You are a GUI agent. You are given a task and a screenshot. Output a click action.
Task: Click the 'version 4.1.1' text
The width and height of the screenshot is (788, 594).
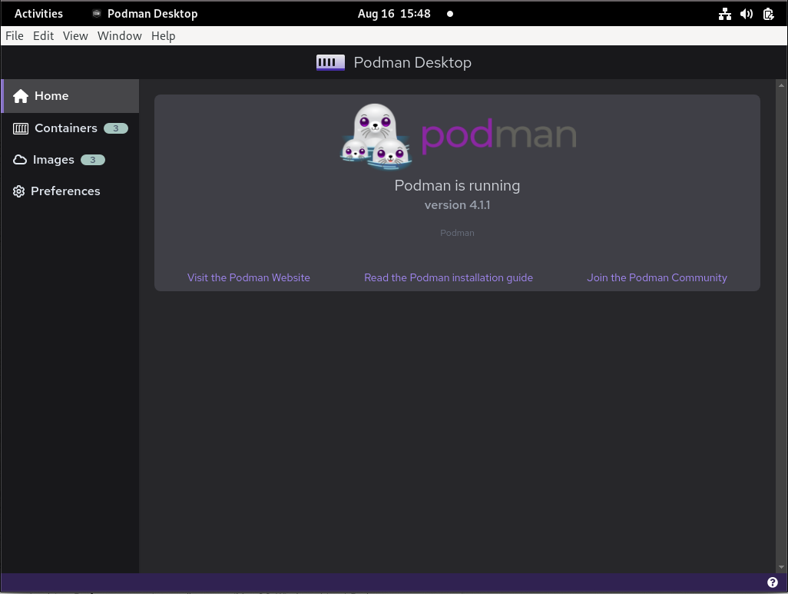[x=457, y=205]
